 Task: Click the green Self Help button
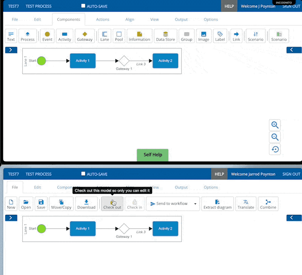point(153,155)
